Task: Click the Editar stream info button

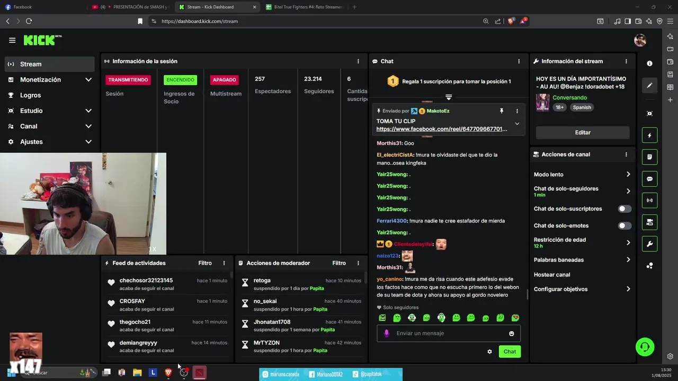Action: click(583, 133)
